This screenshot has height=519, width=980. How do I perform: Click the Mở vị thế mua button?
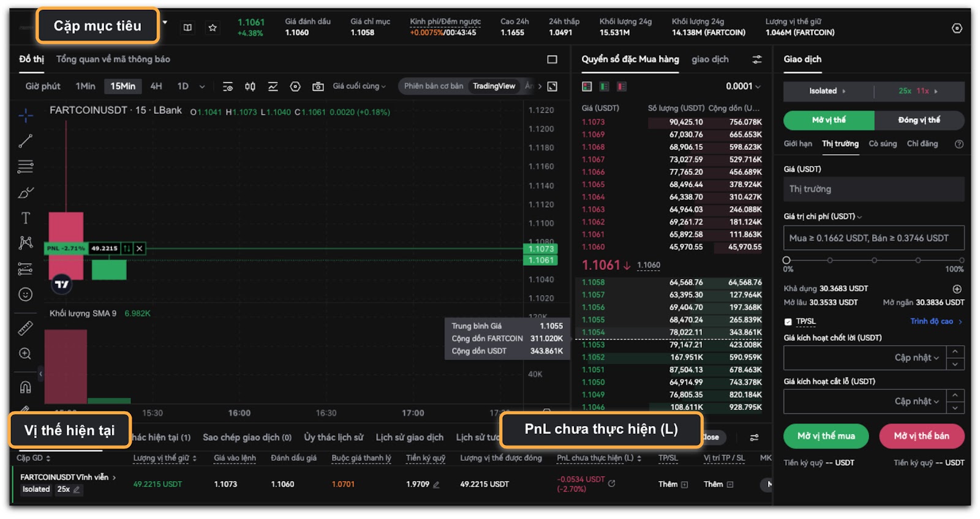(x=826, y=436)
